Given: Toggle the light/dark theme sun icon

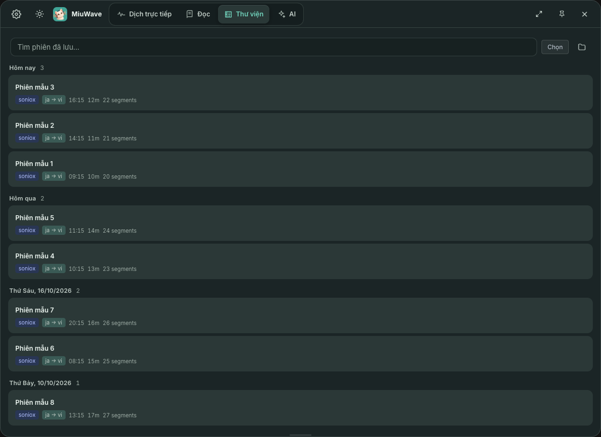Looking at the screenshot, I should pyautogui.click(x=39, y=14).
